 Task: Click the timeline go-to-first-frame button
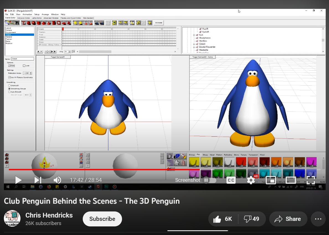(46, 52)
